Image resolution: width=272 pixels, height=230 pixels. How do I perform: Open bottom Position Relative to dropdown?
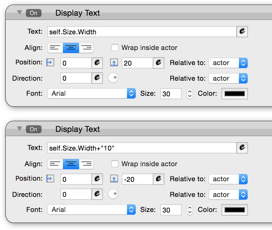click(x=228, y=179)
